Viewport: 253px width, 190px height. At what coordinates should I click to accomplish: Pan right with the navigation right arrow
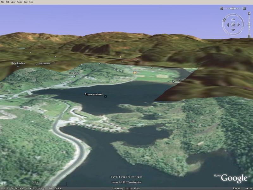point(238,24)
